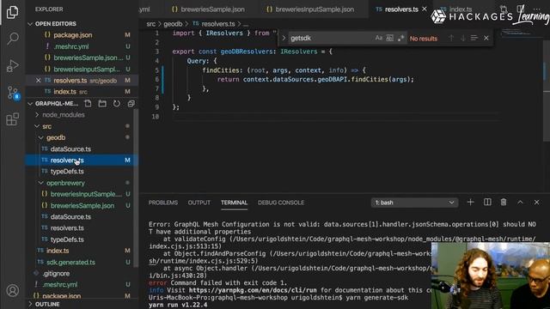Click the geodb breadcrumb segment

click(x=173, y=24)
